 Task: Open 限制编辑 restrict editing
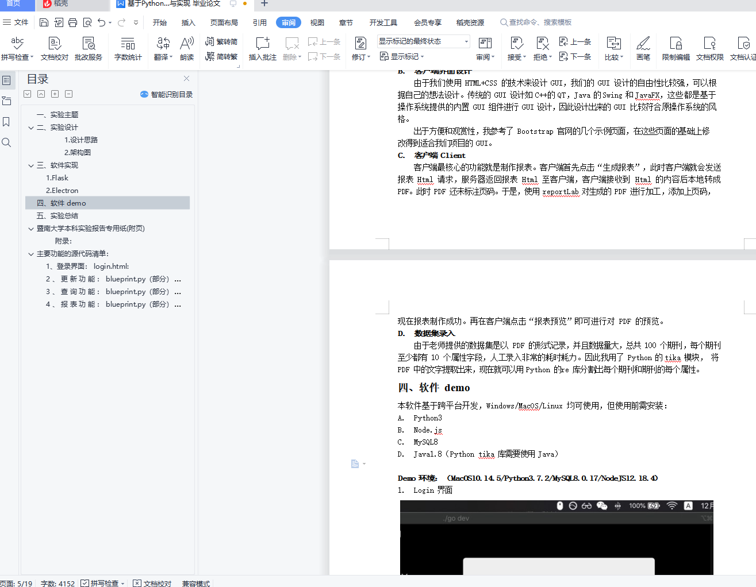click(x=676, y=49)
